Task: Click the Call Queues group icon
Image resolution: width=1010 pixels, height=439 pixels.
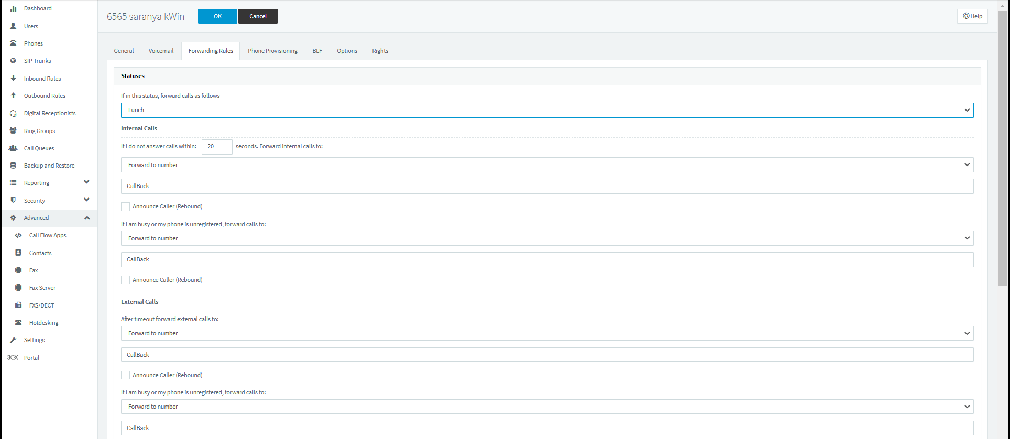Action: pos(14,148)
